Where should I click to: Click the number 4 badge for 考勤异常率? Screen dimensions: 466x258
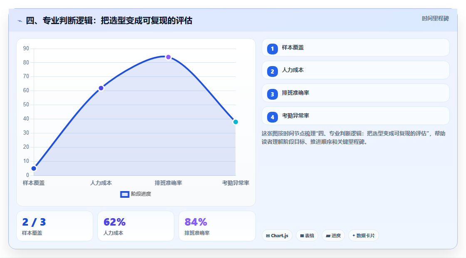pyautogui.click(x=272, y=117)
